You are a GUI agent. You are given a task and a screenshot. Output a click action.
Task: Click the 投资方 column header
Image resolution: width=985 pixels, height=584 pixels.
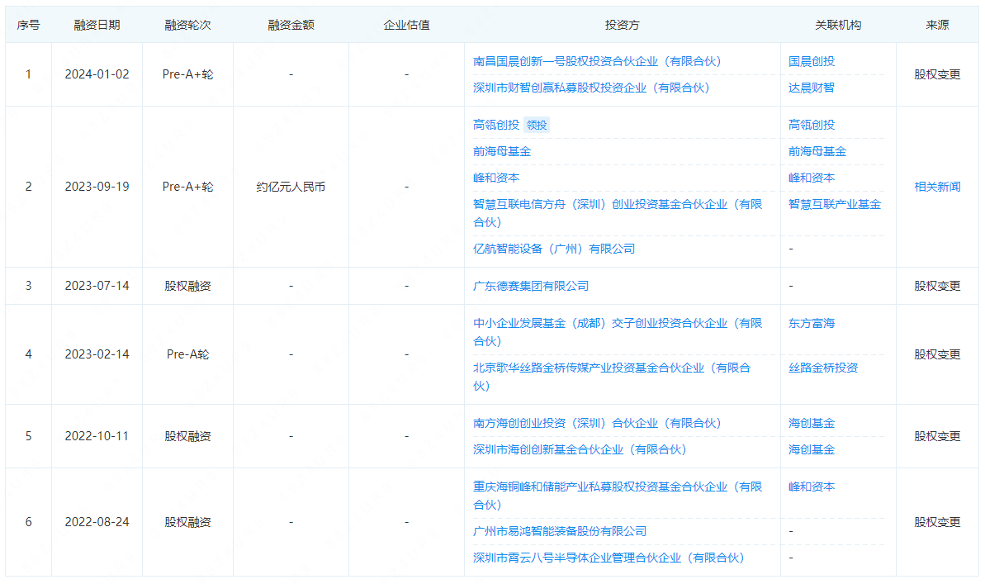coord(622,25)
